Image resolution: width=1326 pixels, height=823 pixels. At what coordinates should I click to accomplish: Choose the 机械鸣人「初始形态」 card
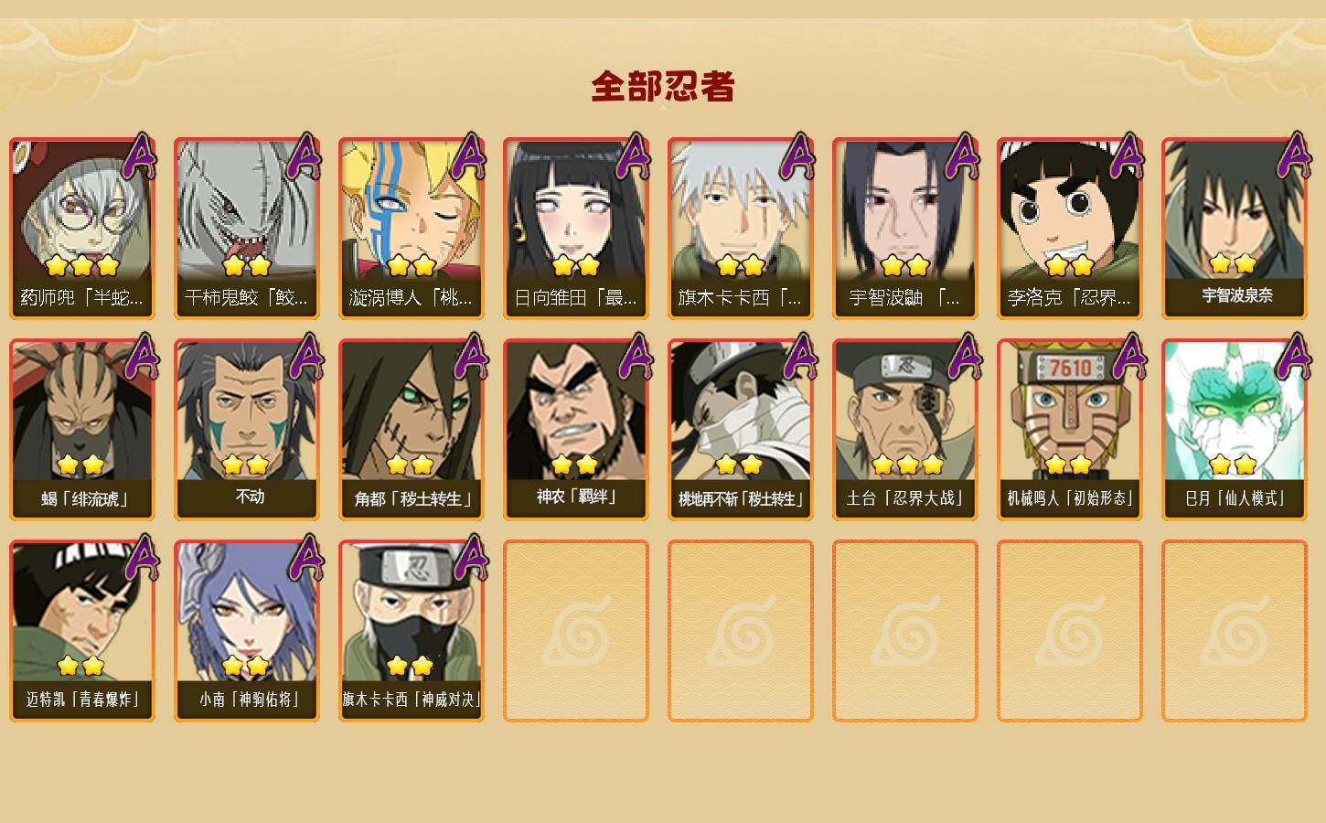[x=1070, y=430]
